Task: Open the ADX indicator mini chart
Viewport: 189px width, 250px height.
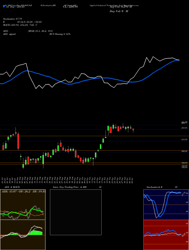Action: [23, 205]
